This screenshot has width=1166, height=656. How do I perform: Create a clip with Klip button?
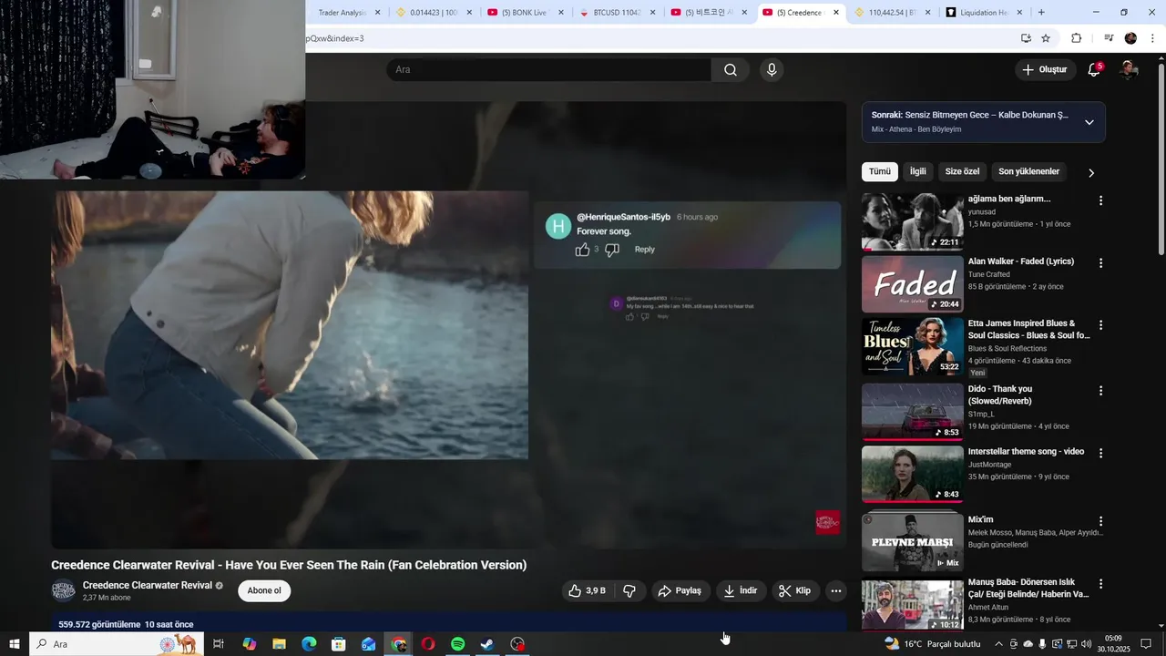click(794, 591)
